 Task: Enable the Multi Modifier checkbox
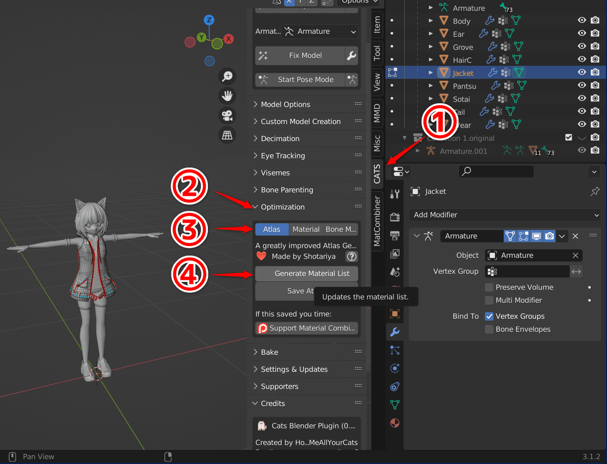[489, 301]
